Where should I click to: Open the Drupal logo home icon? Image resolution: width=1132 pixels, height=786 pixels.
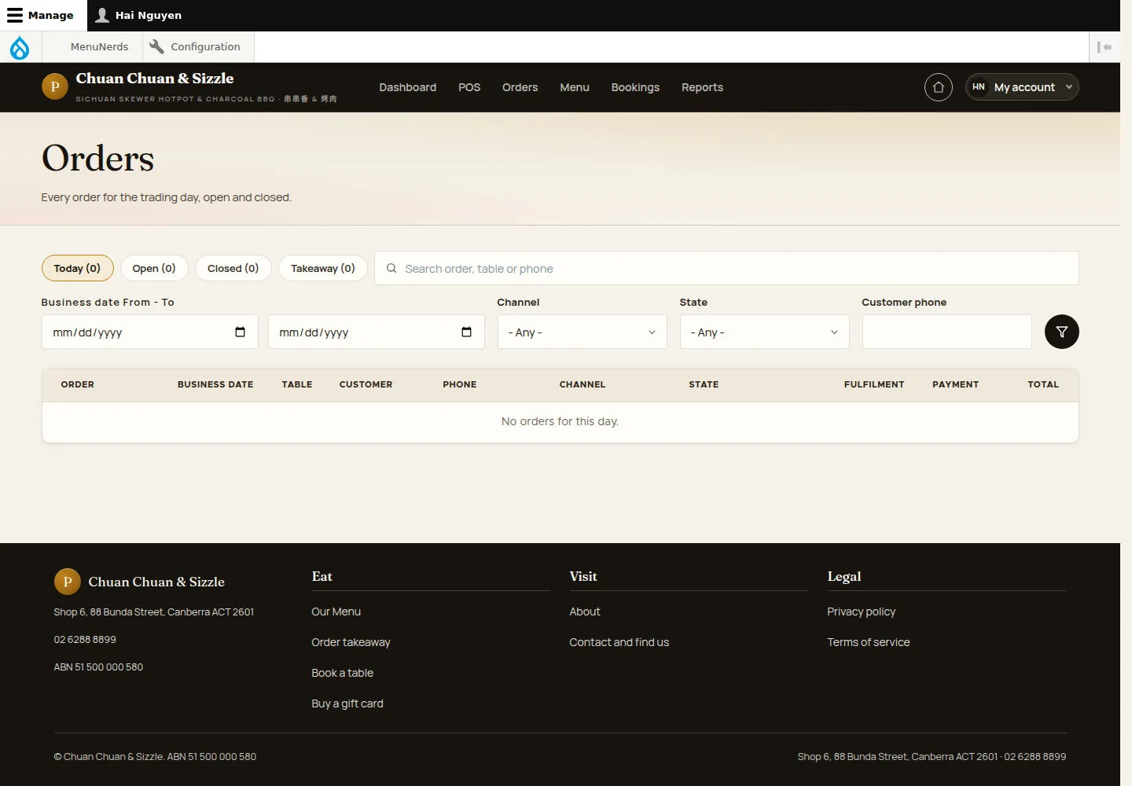(x=20, y=47)
